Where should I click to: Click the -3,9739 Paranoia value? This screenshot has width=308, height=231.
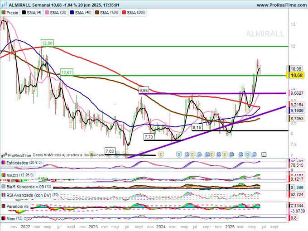(298, 211)
